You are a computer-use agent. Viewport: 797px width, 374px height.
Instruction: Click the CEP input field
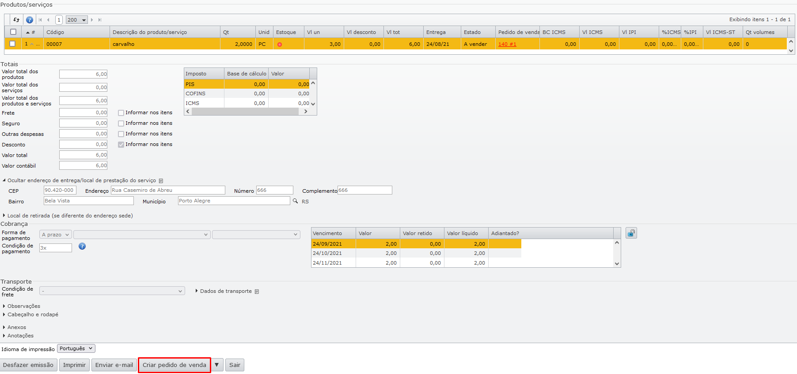coord(60,190)
